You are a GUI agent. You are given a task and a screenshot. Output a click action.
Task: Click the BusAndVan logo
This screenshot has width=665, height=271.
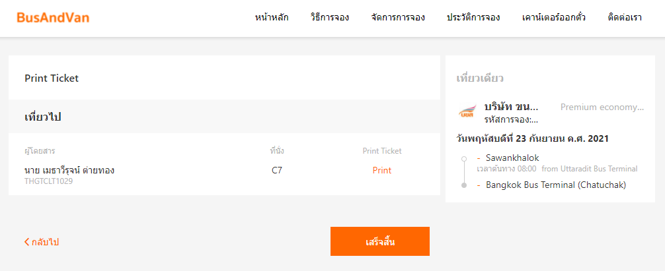pyautogui.click(x=53, y=18)
